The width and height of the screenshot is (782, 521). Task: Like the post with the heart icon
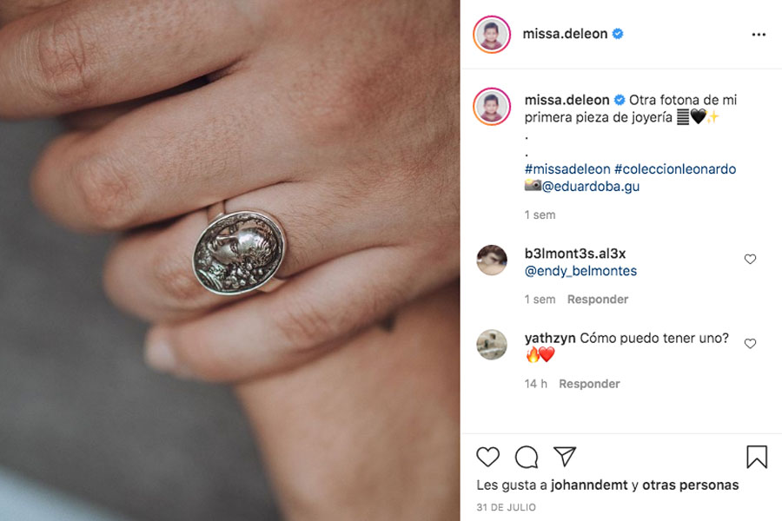pos(487,457)
